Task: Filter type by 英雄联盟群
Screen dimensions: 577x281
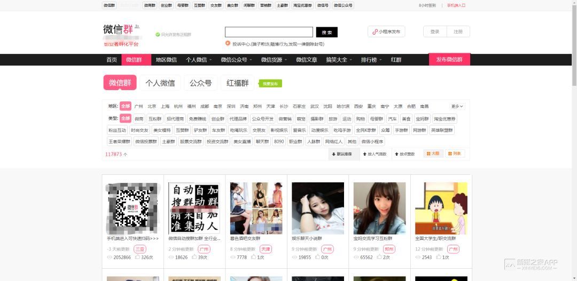Action: tap(442, 130)
